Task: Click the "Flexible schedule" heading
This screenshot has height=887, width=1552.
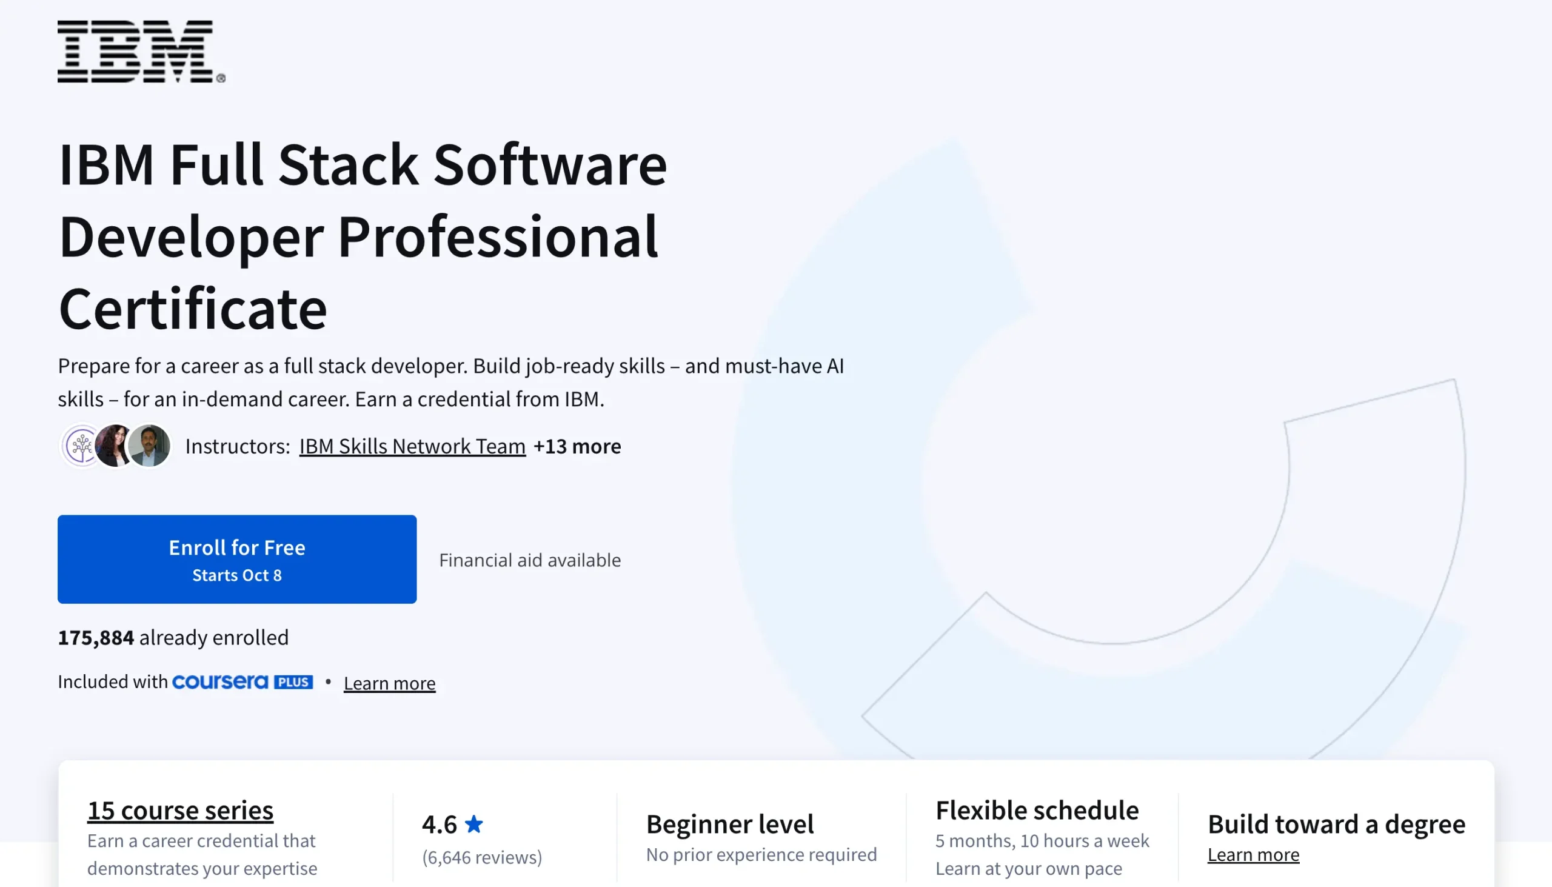Action: pyautogui.click(x=1037, y=810)
